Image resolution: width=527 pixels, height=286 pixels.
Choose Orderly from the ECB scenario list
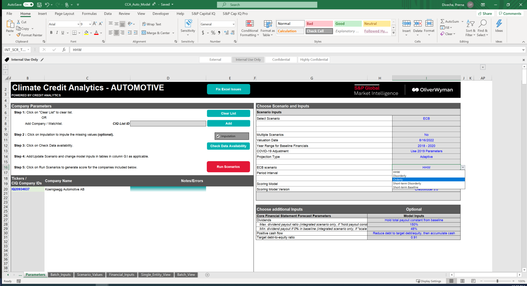coord(398,180)
